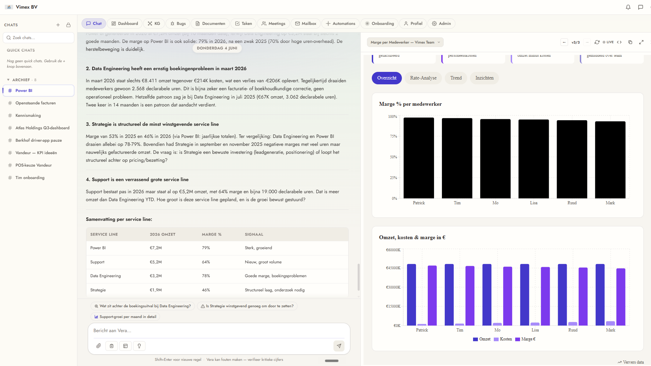Open the Dashboard tab
The image size is (651, 366).
[x=125, y=24]
